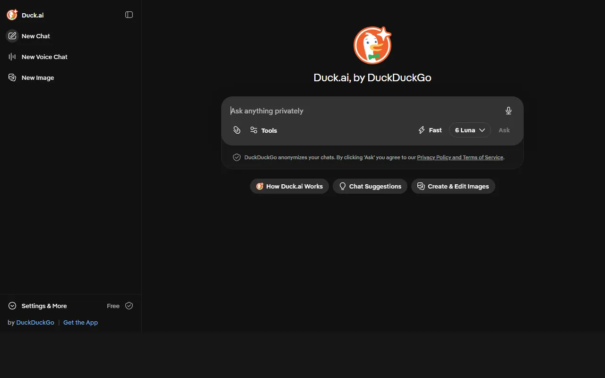The height and width of the screenshot is (378, 605).
Task: Toggle the Fast mode button
Action: [430, 130]
